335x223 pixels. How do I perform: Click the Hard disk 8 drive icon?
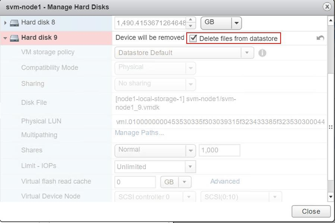click(15, 22)
